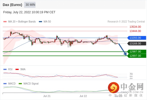Click the 13444.00 resistance level label

click(135, 31)
